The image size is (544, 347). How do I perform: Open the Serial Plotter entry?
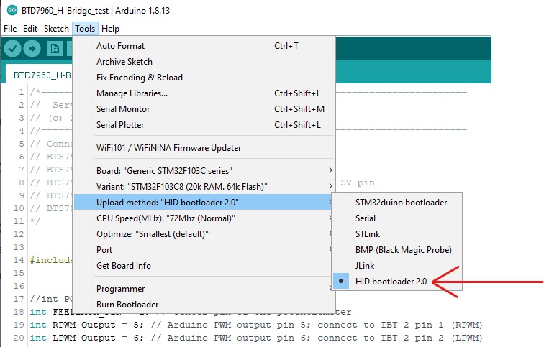[x=204, y=125]
